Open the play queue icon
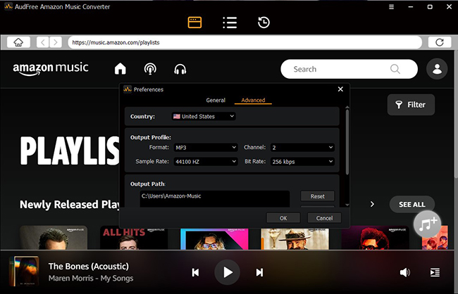The width and height of the screenshot is (458, 294). [435, 272]
